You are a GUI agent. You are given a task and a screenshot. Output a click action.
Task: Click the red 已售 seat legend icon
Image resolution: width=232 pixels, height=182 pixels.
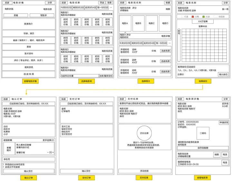193,16
